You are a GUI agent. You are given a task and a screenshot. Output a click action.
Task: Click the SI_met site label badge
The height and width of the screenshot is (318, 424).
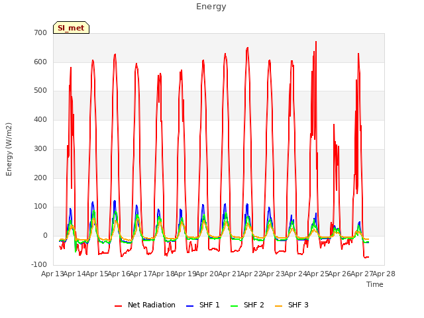pos(71,28)
